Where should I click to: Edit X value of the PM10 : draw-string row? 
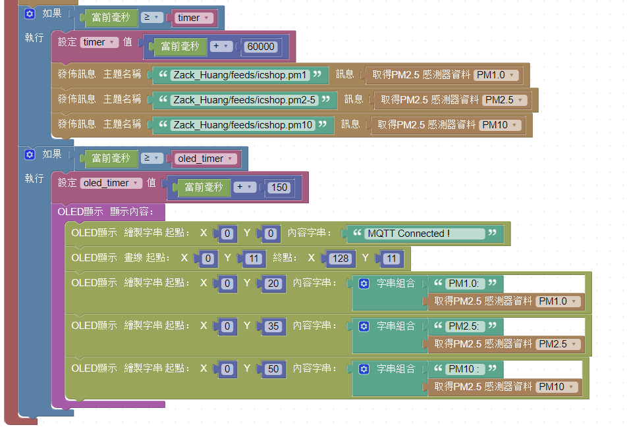point(227,369)
